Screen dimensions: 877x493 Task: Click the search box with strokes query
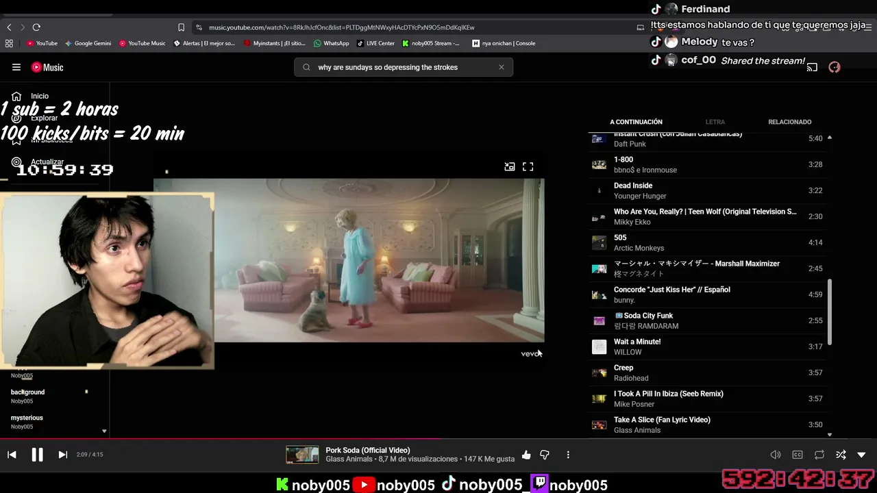click(x=404, y=67)
